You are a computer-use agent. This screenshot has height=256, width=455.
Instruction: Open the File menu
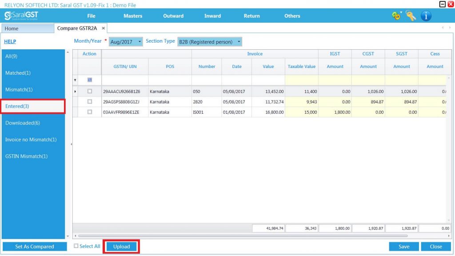(91, 16)
